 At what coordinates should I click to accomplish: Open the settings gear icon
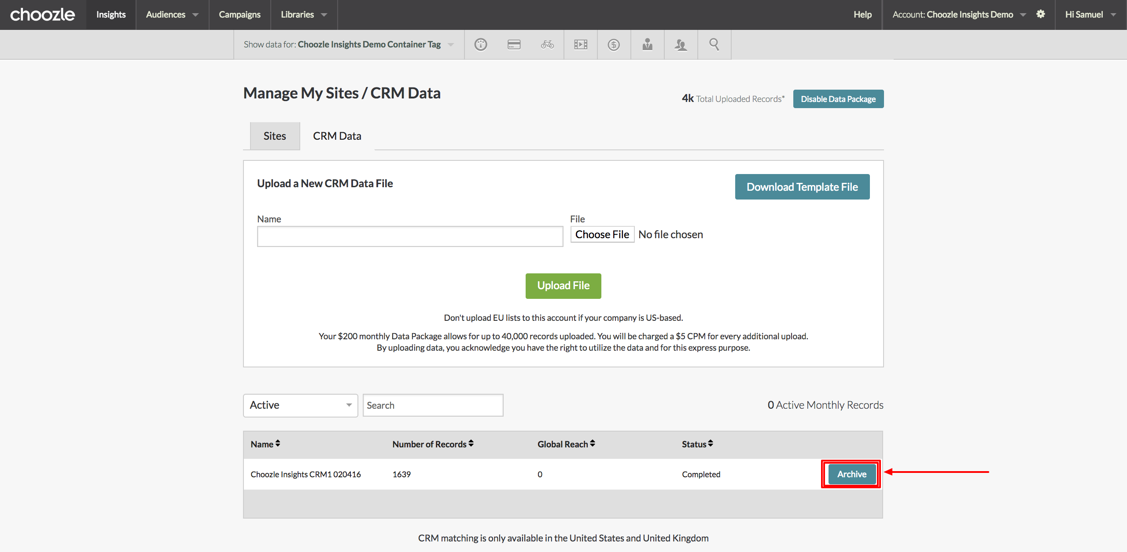pyautogui.click(x=1040, y=14)
